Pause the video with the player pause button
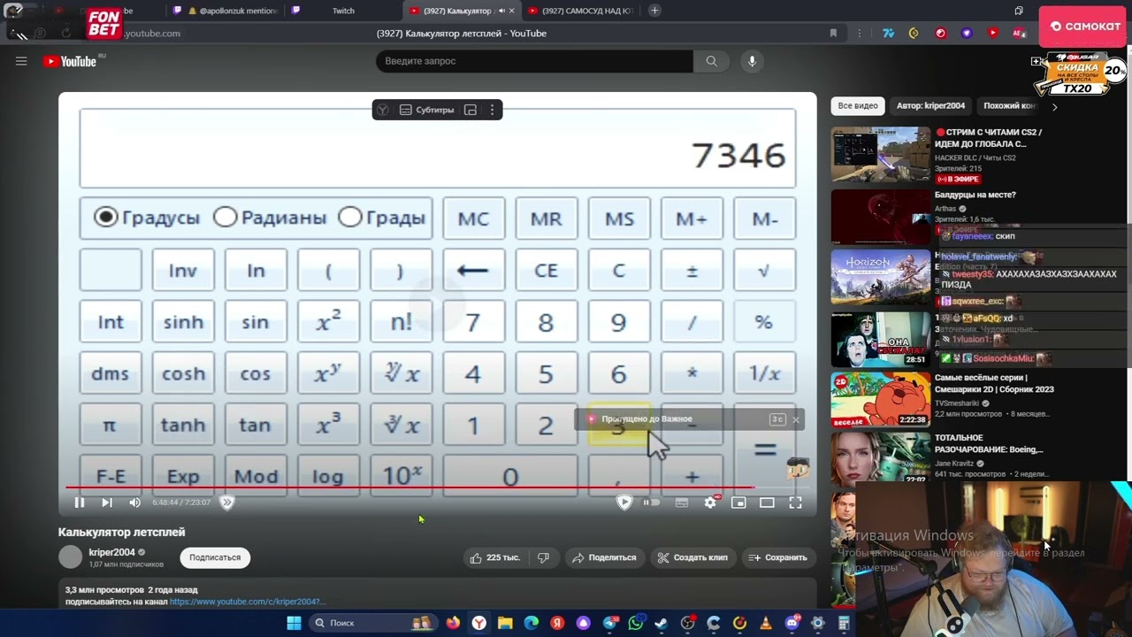 point(79,503)
